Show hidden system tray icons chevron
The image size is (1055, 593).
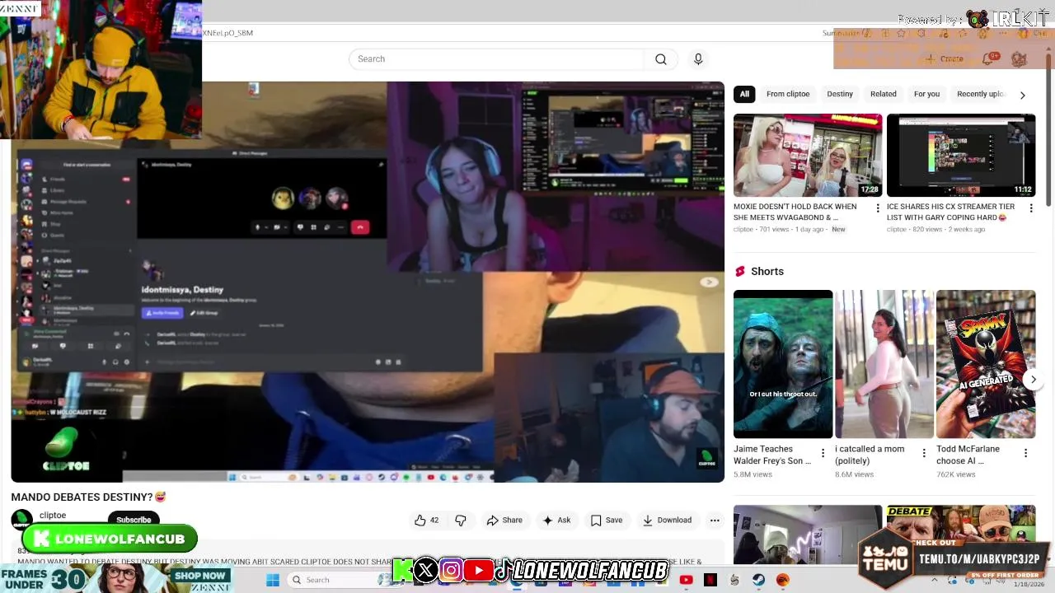point(935,580)
